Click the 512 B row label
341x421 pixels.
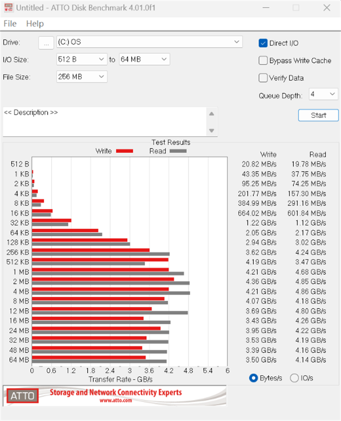pos(19,164)
